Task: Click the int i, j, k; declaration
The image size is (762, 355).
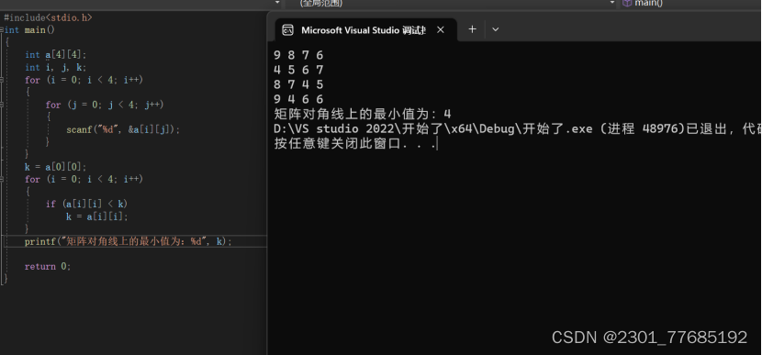Action: coord(55,68)
